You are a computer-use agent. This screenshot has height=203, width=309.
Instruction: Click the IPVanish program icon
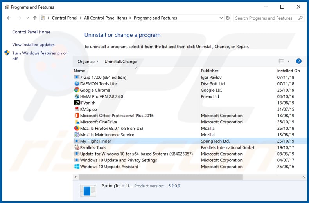[77, 103]
